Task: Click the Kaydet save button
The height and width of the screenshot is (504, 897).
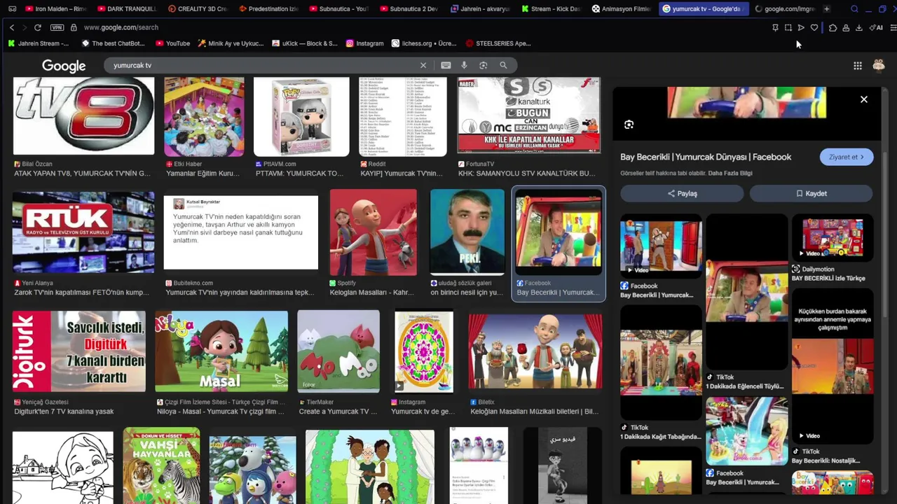Action: click(x=812, y=193)
